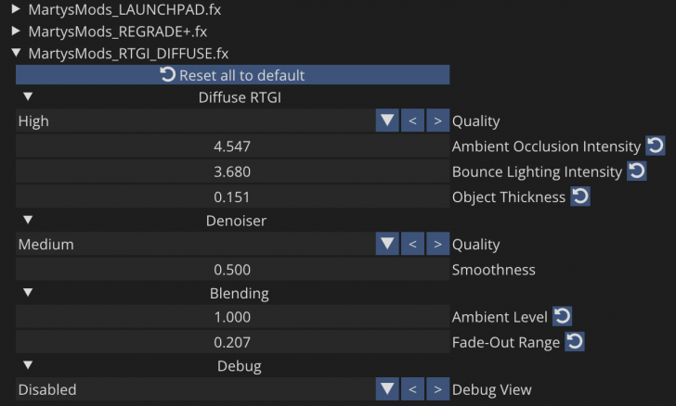Click the Object Thickness label
Screen dimensions: 676x406
pyautogui.click(x=509, y=197)
